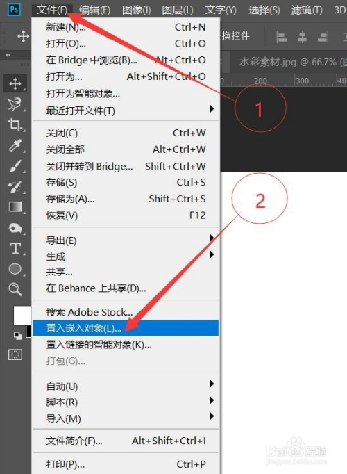Choose 文件简介(F)... menu entry

point(126,441)
